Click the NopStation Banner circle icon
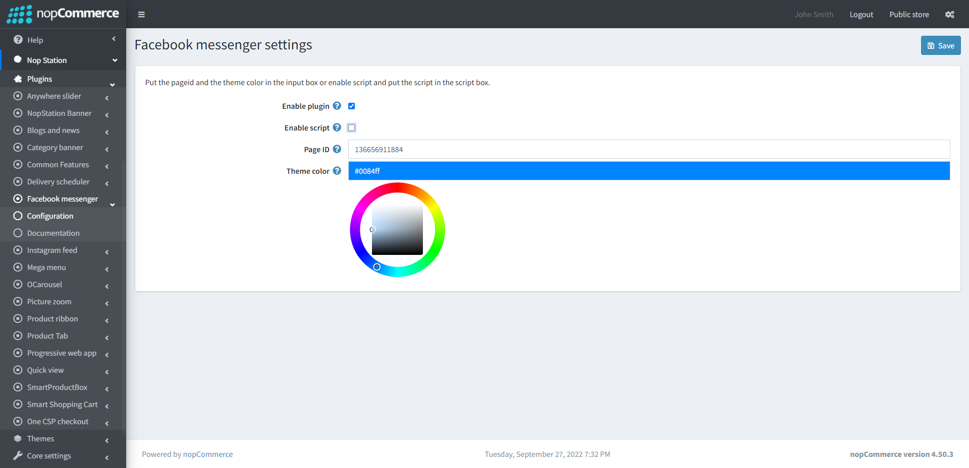Screen dimensions: 969x468 click(x=18, y=113)
